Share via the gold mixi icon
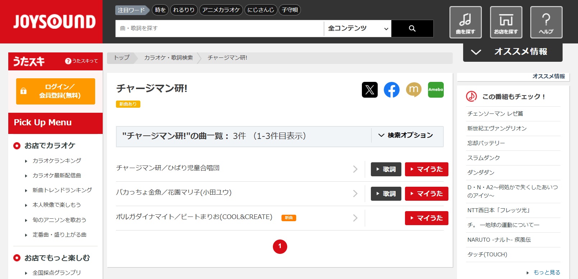Viewport: 578px width, 279px height. pos(414,90)
